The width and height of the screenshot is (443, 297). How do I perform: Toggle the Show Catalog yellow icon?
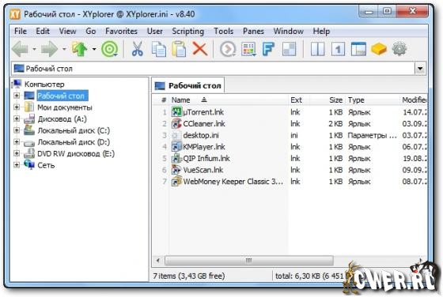(x=379, y=49)
